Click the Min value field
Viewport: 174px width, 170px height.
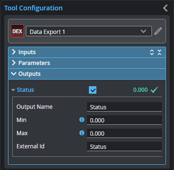[124, 120]
